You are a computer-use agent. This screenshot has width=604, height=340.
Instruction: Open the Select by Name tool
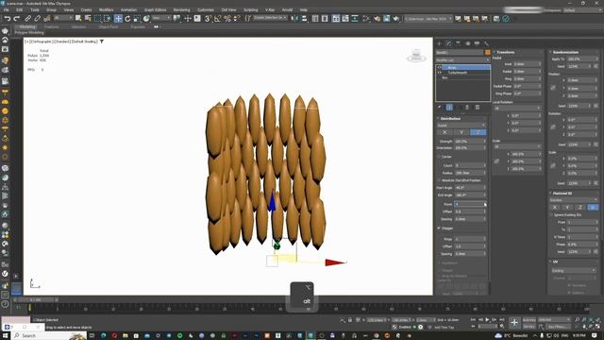(88, 19)
